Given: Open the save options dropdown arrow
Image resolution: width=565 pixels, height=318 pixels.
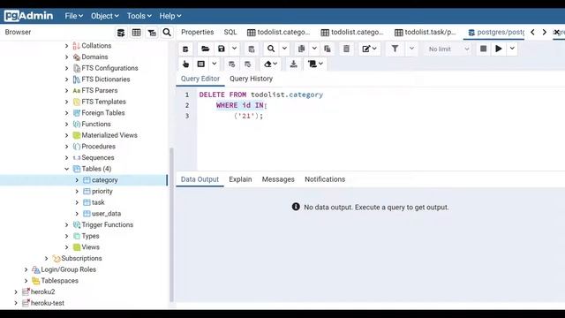Looking at the screenshot, I should point(234,49).
